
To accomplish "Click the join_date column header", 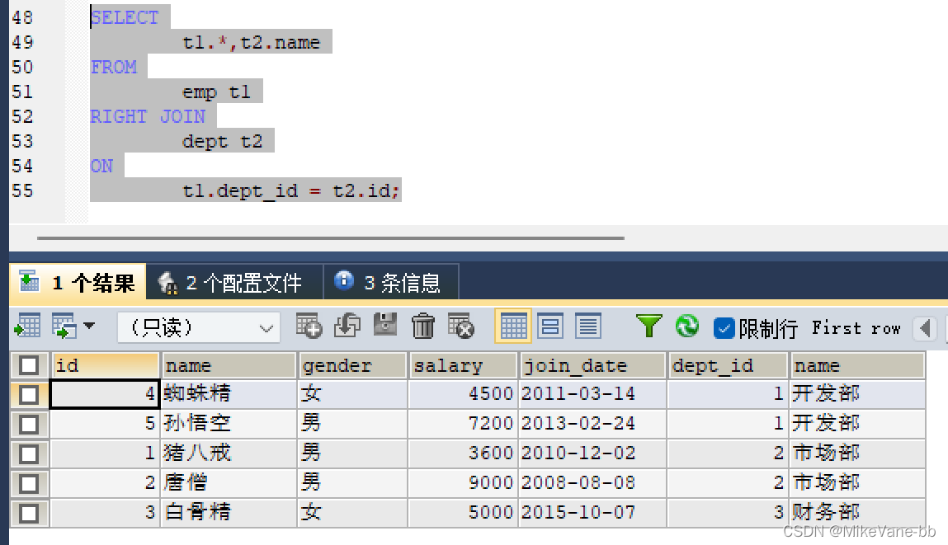I will click(x=592, y=365).
